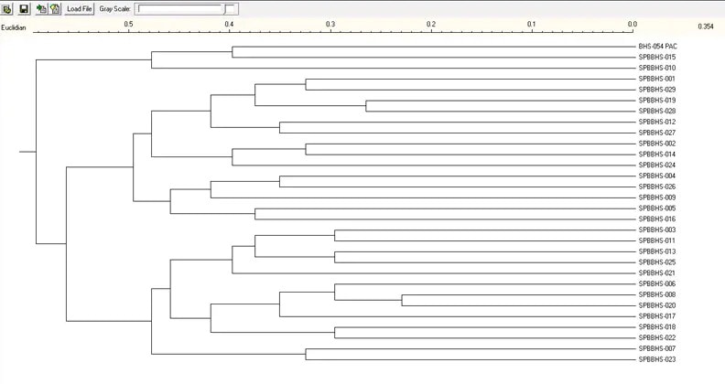Viewport: 725px width, 384px height.
Task: Click the SPBBHS-021 dendrogram entry
Action: click(x=656, y=273)
